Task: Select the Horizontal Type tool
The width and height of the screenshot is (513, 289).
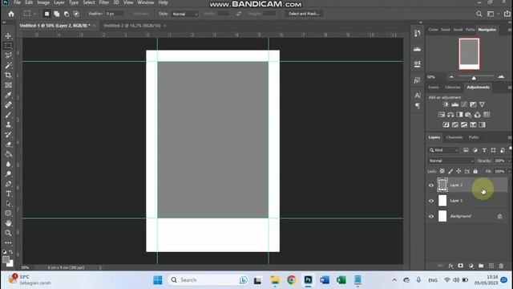Action: coord(8,193)
